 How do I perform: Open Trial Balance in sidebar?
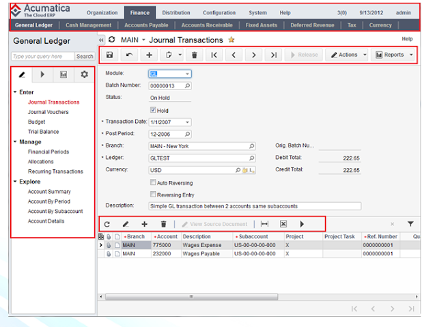coord(43,132)
